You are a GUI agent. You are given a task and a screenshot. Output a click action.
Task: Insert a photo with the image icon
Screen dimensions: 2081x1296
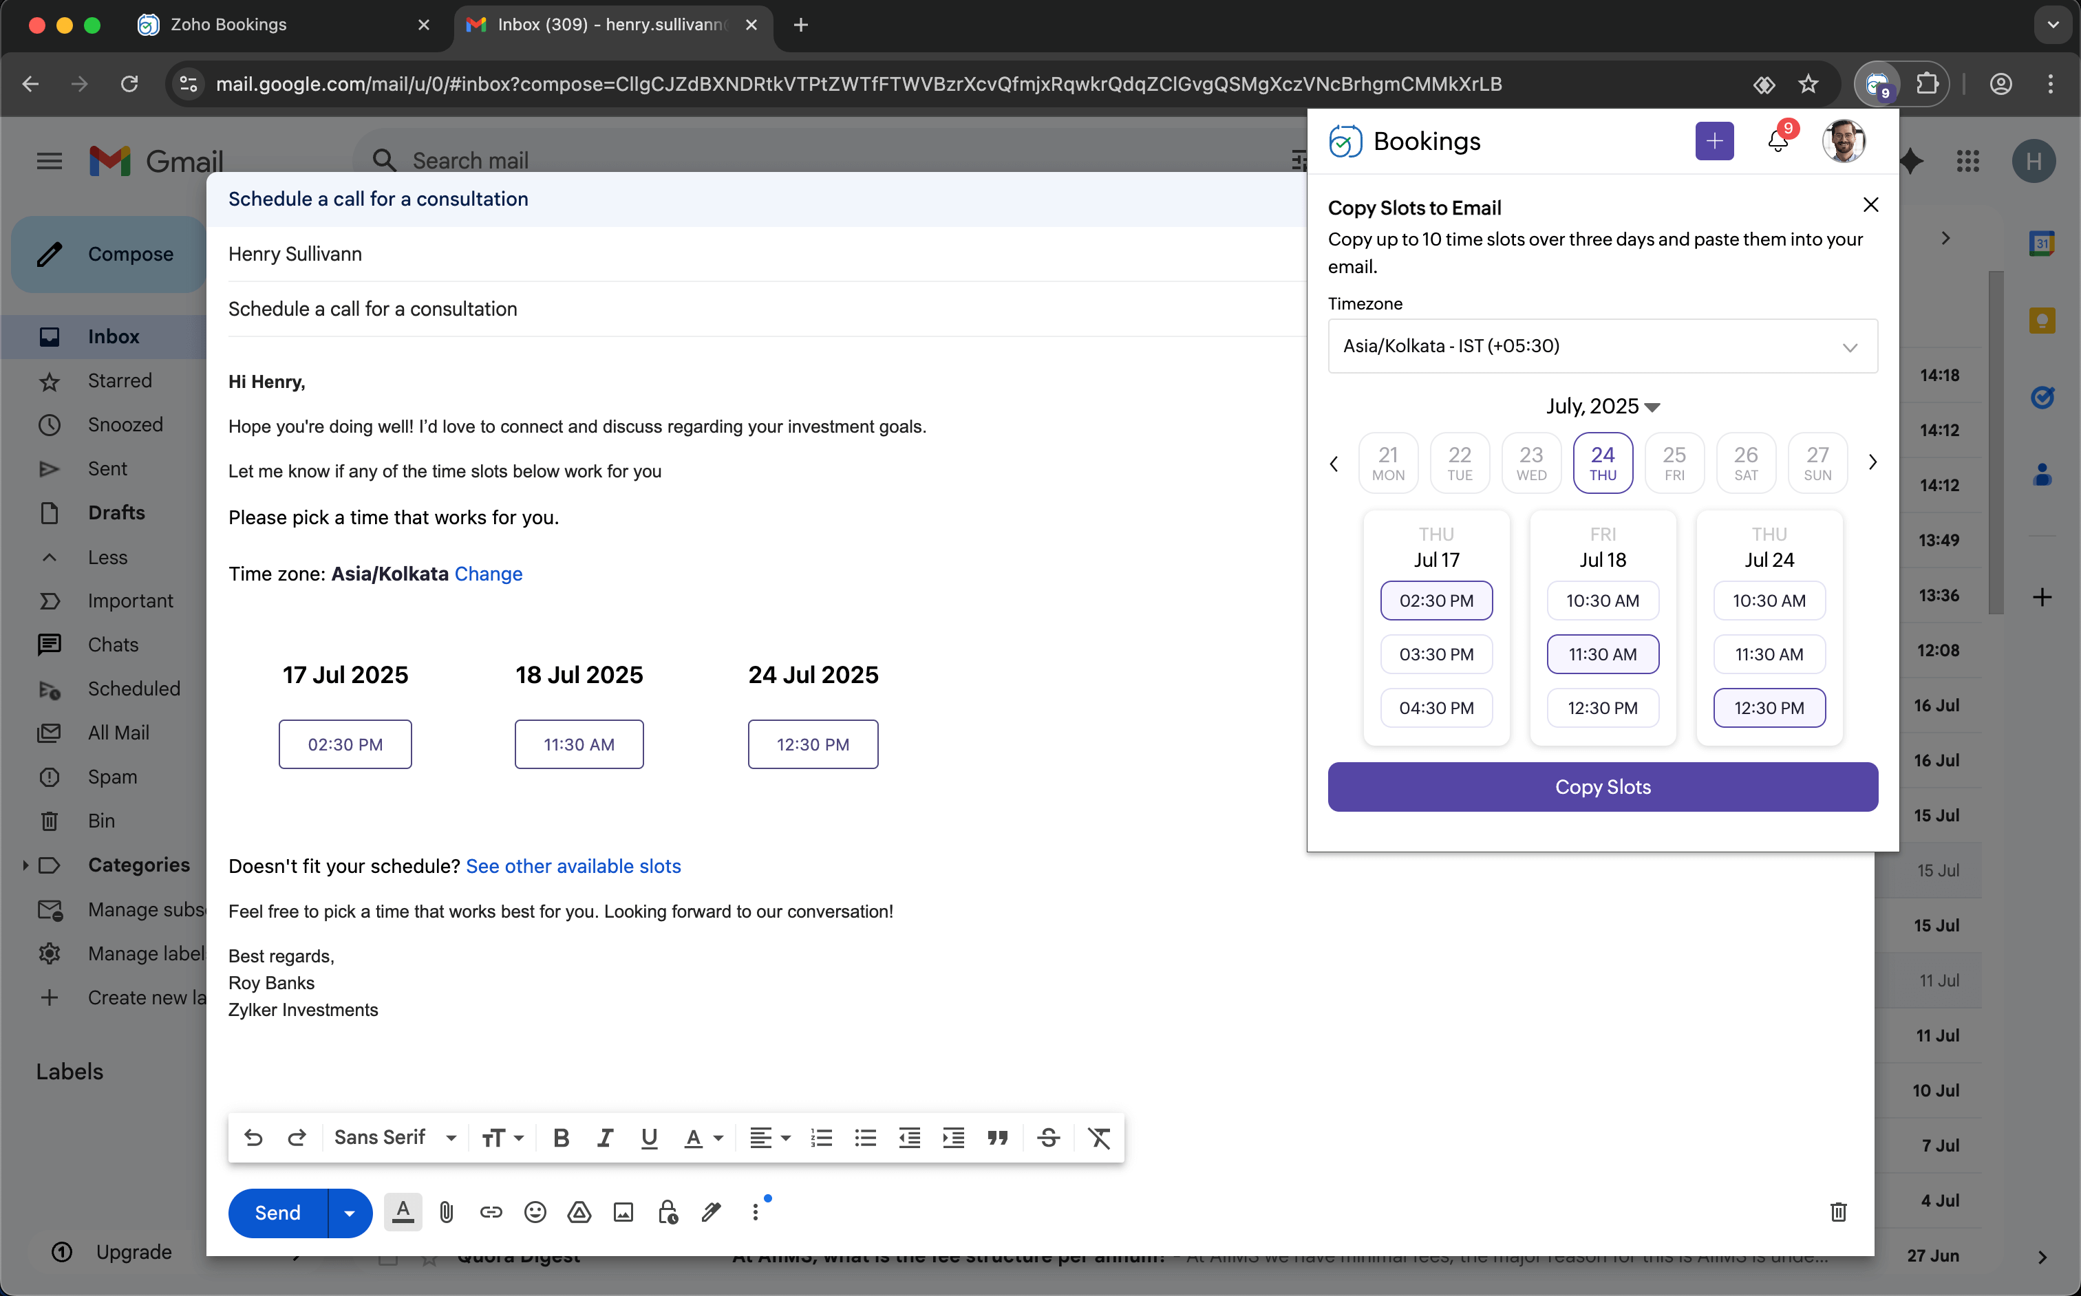(x=623, y=1212)
